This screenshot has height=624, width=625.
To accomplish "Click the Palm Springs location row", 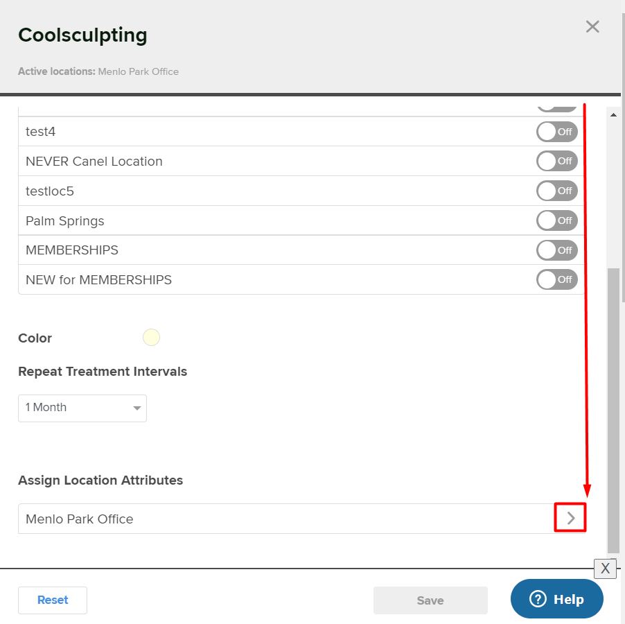I will pyautogui.click(x=301, y=220).
